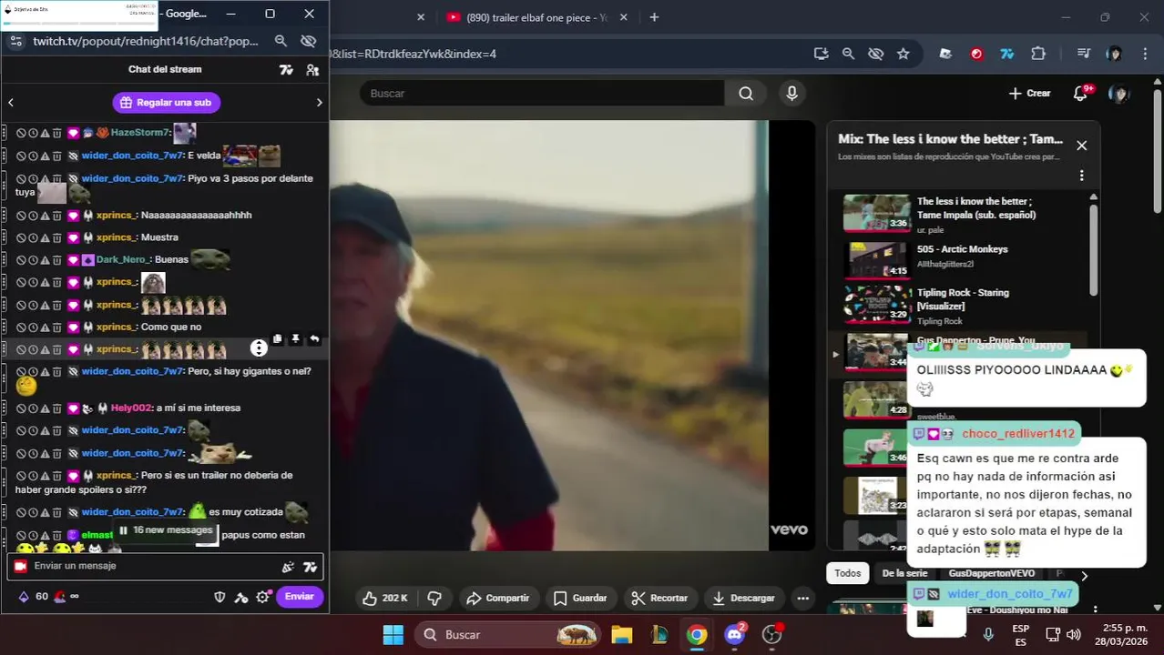Open site info icon in Twitch popout address bar
The height and width of the screenshot is (655, 1164).
[x=15, y=41]
